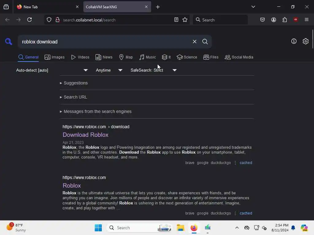The height and width of the screenshot is (235, 314).
Task: Switch to the News category
Action: click(104, 57)
